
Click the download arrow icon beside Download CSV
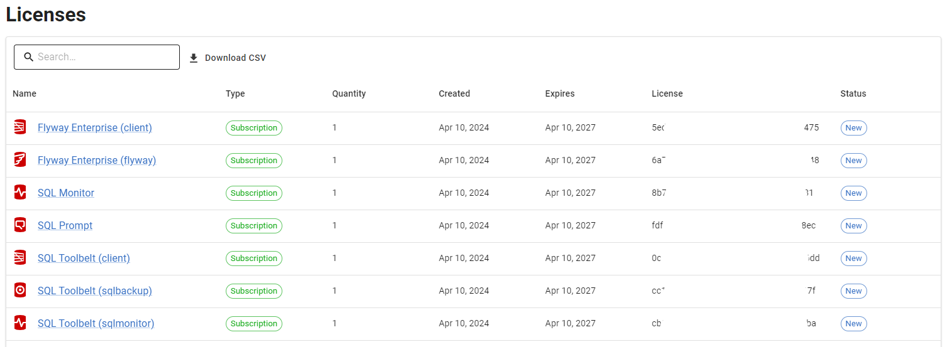click(194, 58)
